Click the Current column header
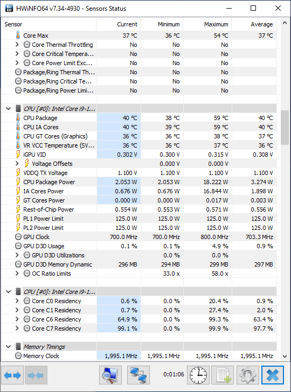291x392 pixels. coord(119,24)
